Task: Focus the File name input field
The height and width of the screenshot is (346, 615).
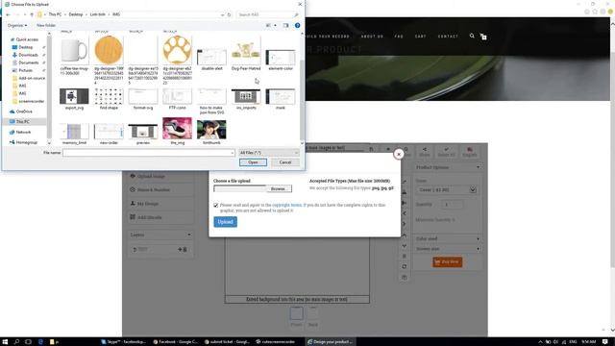Action: coord(149,153)
